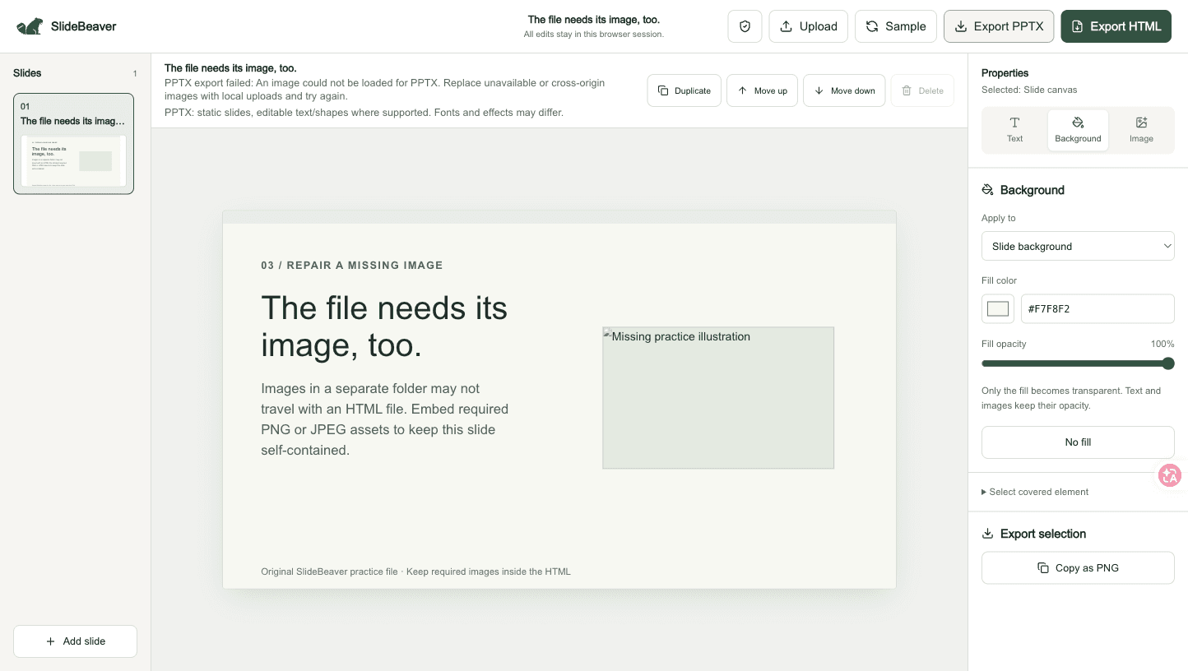Screen dimensions: 1188x671
Task: Copy the selection as PNG
Action: click(1078, 568)
